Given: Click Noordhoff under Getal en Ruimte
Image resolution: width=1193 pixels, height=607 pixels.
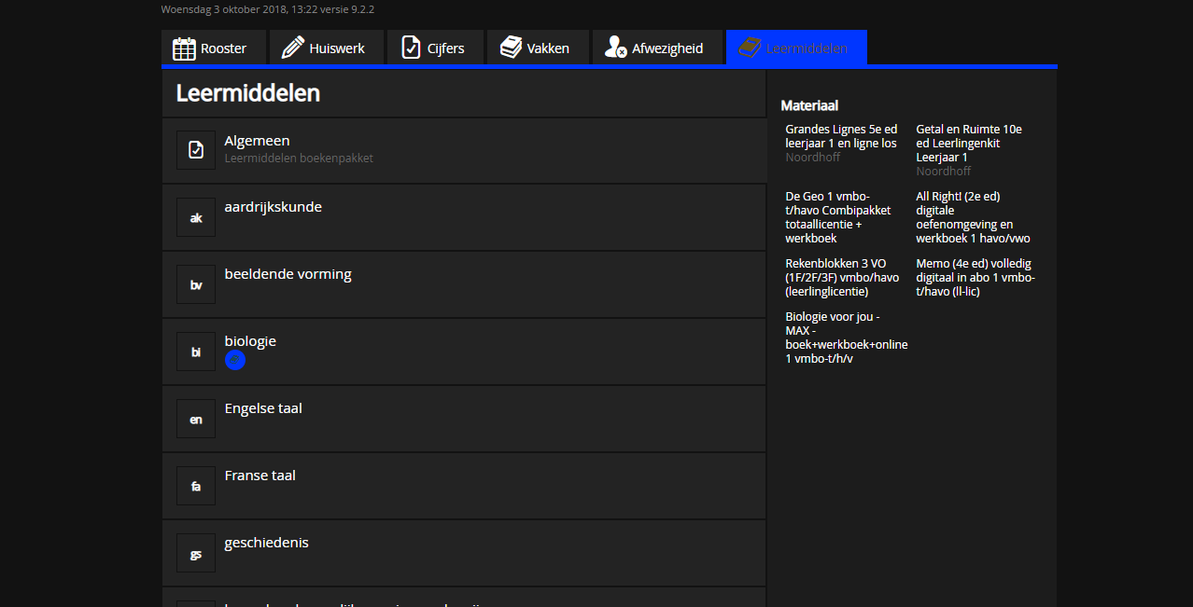Looking at the screenshot, I should [944, 172].
